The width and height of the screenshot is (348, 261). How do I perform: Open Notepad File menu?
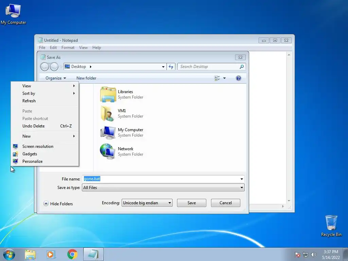pos(42,48)
